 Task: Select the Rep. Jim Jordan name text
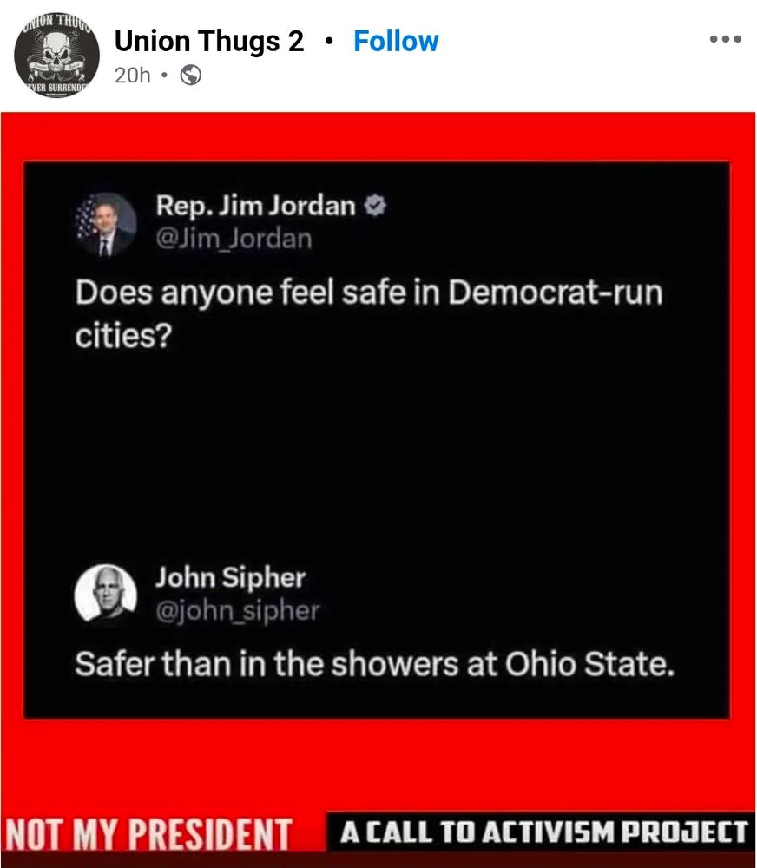click(255, 206)
